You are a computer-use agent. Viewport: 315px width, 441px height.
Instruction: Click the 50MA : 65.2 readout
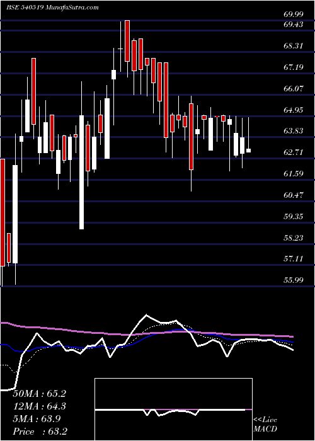(40, 394)
